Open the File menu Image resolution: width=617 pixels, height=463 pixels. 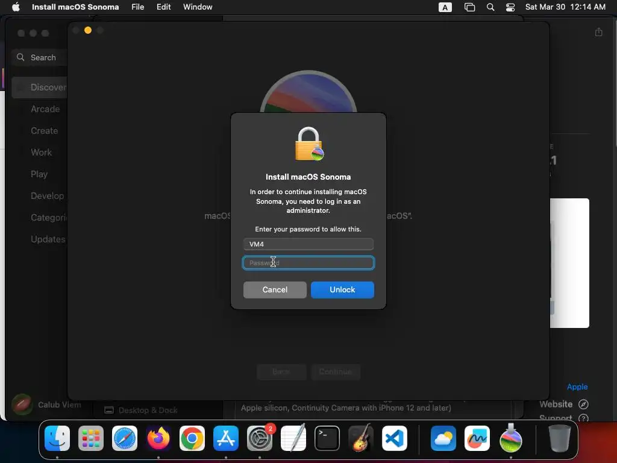tap(138, 7)
